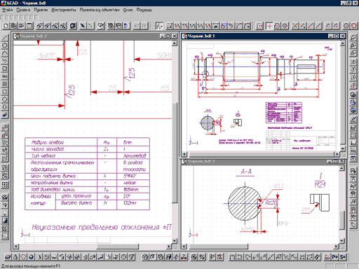
Task: Click the hatched circle section in window 3
Action: 245,203
